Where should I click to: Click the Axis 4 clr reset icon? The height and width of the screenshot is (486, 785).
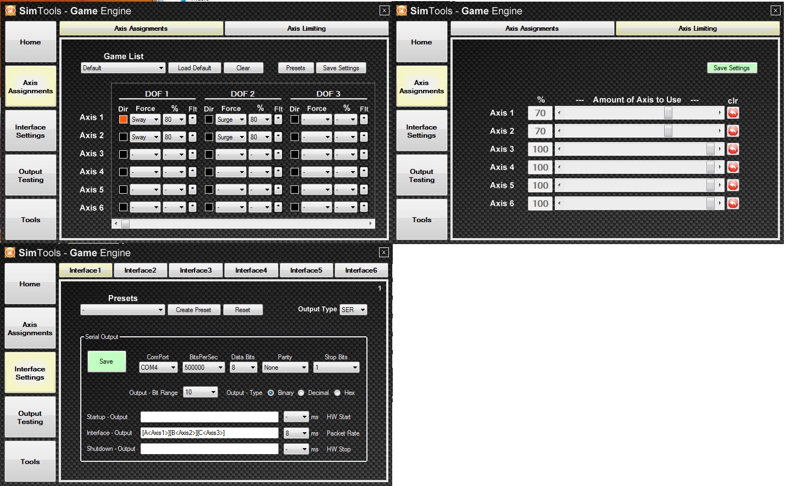click(733, 167)
